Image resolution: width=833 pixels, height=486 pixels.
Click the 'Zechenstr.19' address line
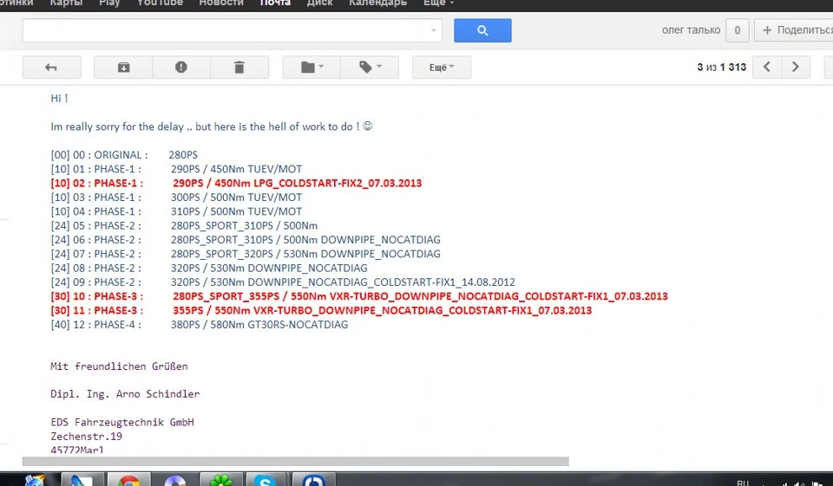click(x=86, y=437)
